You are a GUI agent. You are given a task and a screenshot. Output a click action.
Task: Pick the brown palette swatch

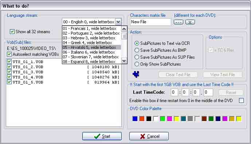click(x=204, y=119)
